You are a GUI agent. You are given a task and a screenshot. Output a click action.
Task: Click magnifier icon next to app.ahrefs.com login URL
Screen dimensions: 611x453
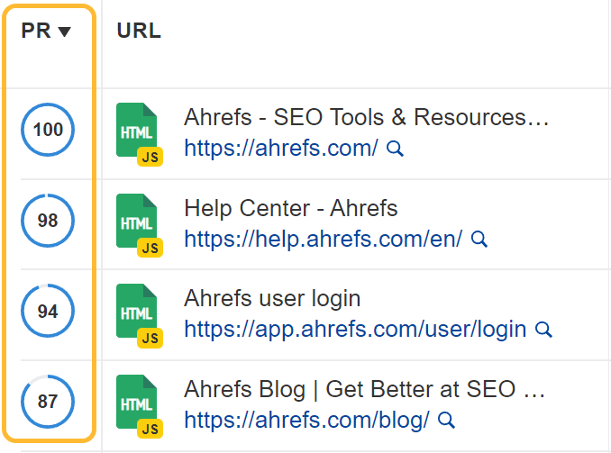[x=543, y=330]
